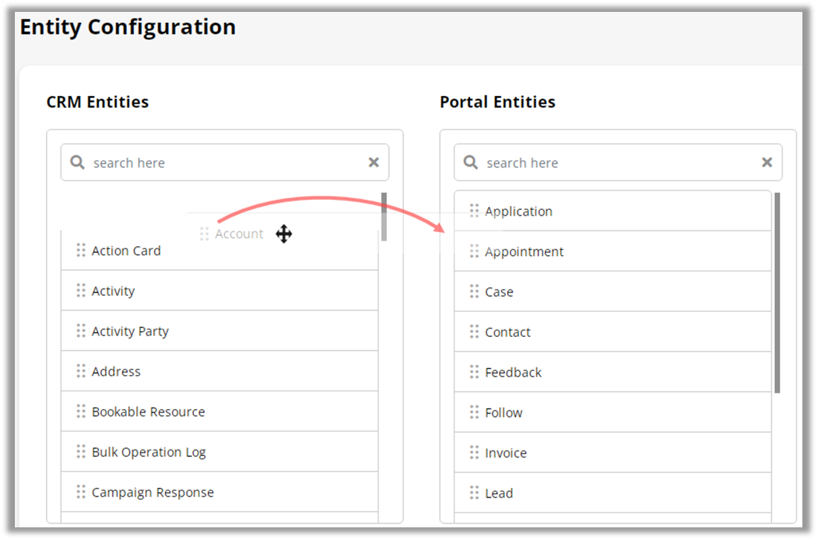Select the Campaign Response entity
This screenshot has width=818, height=540.
click(x=152, y=492)
